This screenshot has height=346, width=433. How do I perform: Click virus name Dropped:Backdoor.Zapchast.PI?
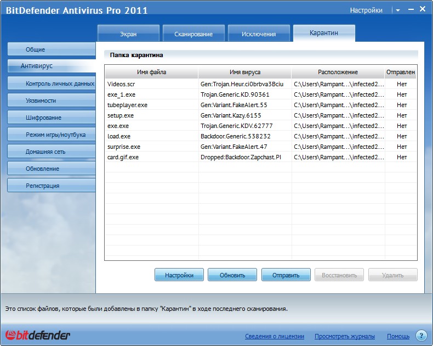click(241, 157)
